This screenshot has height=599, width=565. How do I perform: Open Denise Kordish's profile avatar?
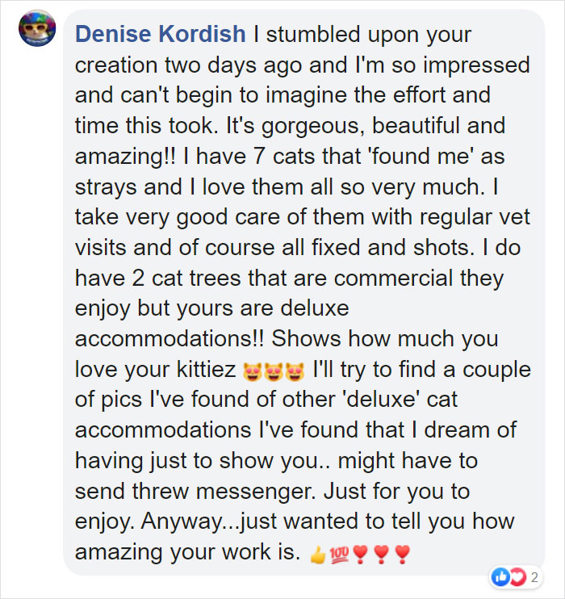click(37, 30)
